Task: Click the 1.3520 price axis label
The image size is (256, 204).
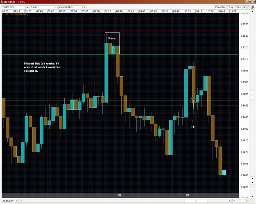Action: tap(245, 36)
